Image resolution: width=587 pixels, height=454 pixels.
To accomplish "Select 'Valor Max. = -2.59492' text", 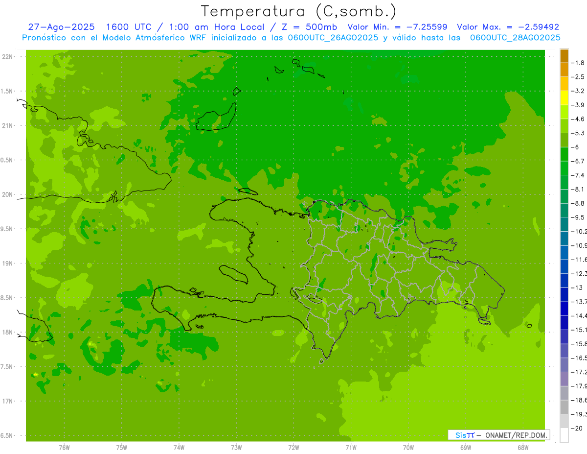I will click(x=508, y=27).
